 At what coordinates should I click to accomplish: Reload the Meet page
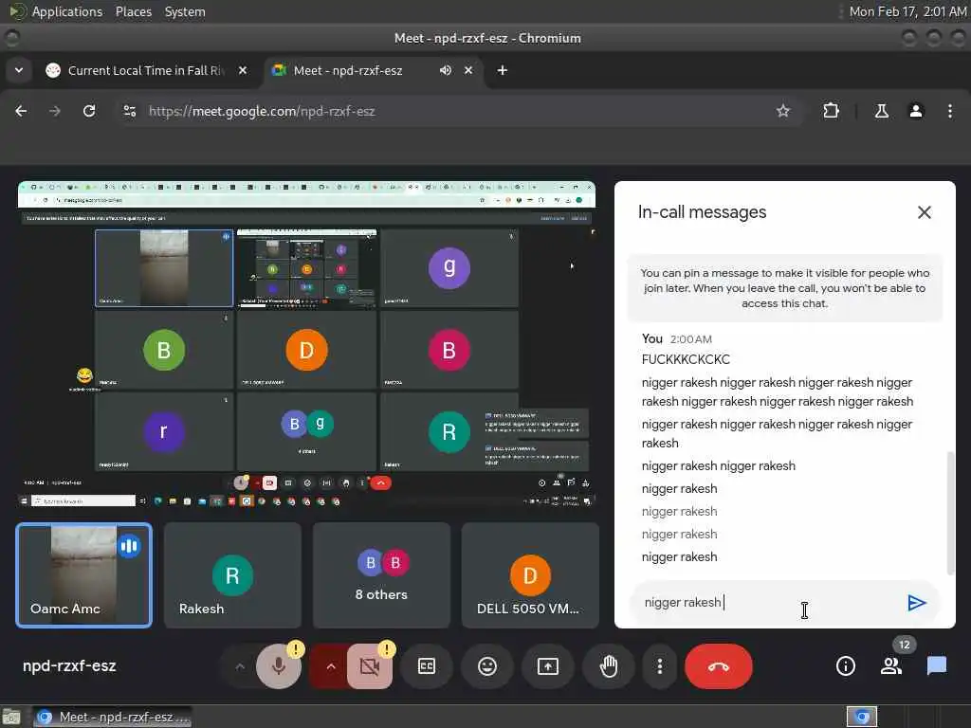pyautogui.click(x=89, y=112)
